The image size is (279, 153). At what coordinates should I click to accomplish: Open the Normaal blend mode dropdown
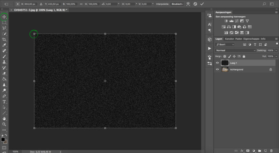(235, 50)
